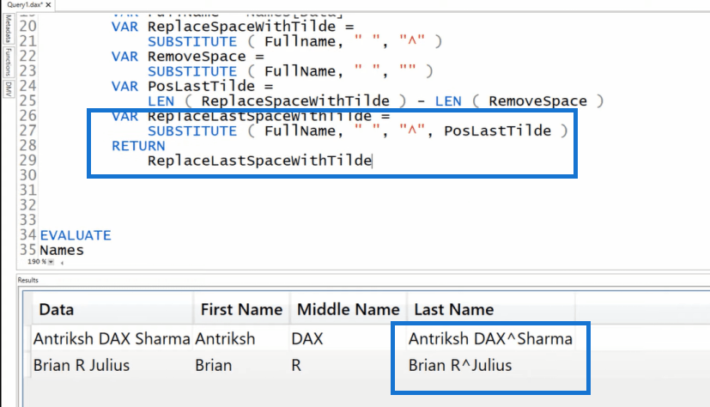The image size is (710, 407).
Task: Place cursor on the EVALUATE keyword
Action: coord(76,235)
